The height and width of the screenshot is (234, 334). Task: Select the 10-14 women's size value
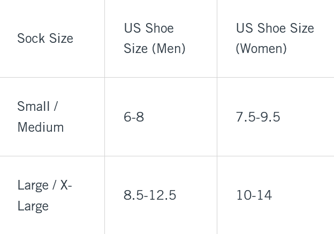coord(254,195)
